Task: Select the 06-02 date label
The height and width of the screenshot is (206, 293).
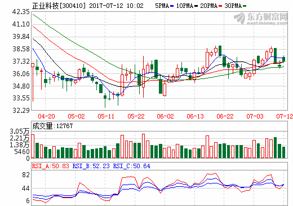Action: tap(166, 116)
